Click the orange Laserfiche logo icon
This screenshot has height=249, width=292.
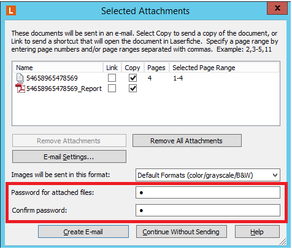coord(11,10)
